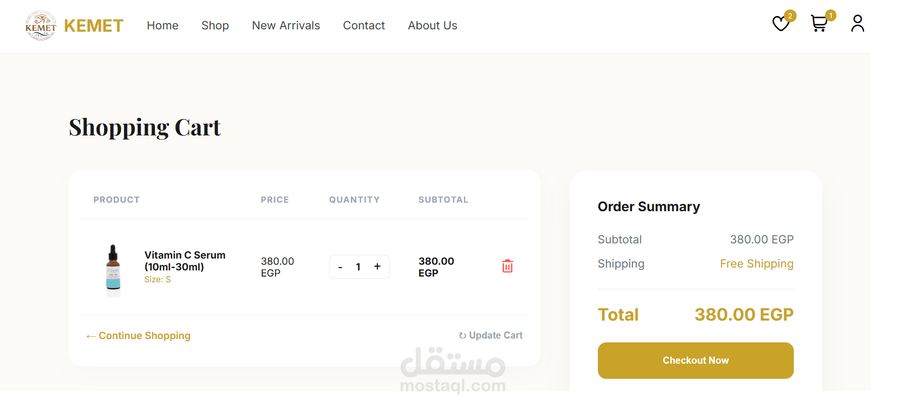
Task: Open the Shop menu item
Action: point(215,26)
